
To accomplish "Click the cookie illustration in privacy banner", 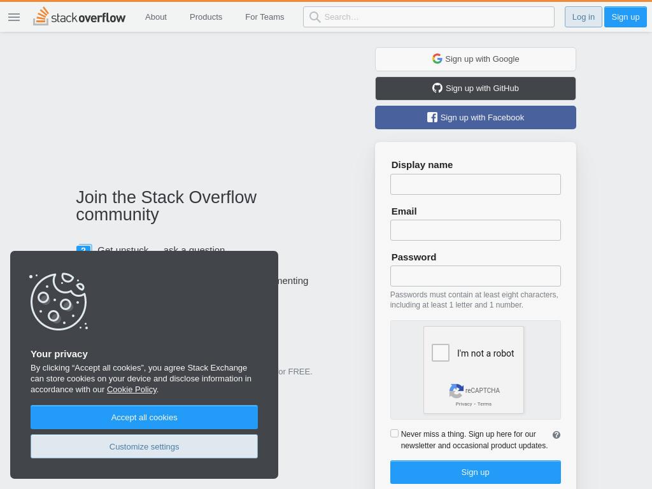I will (59, 301).
